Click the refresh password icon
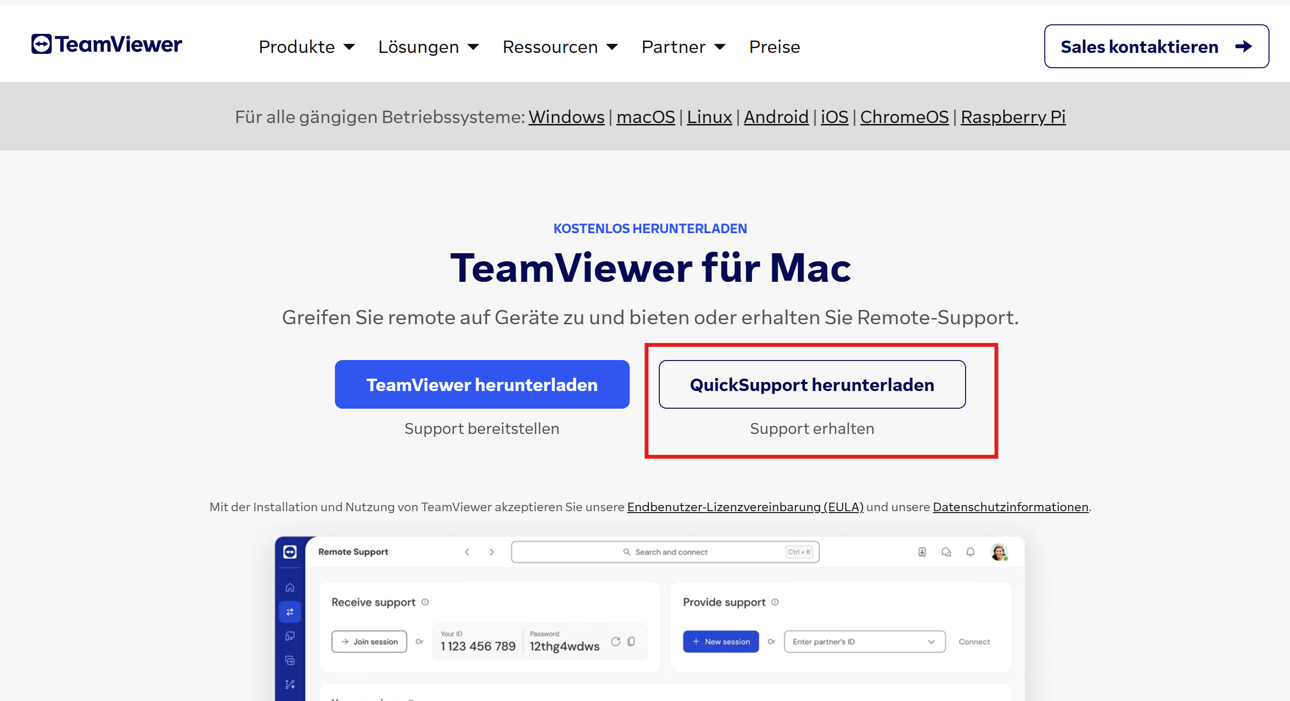 [x=615, y=641]
